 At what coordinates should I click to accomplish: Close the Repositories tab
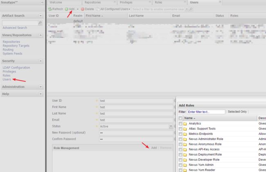[x=115, y=2]
